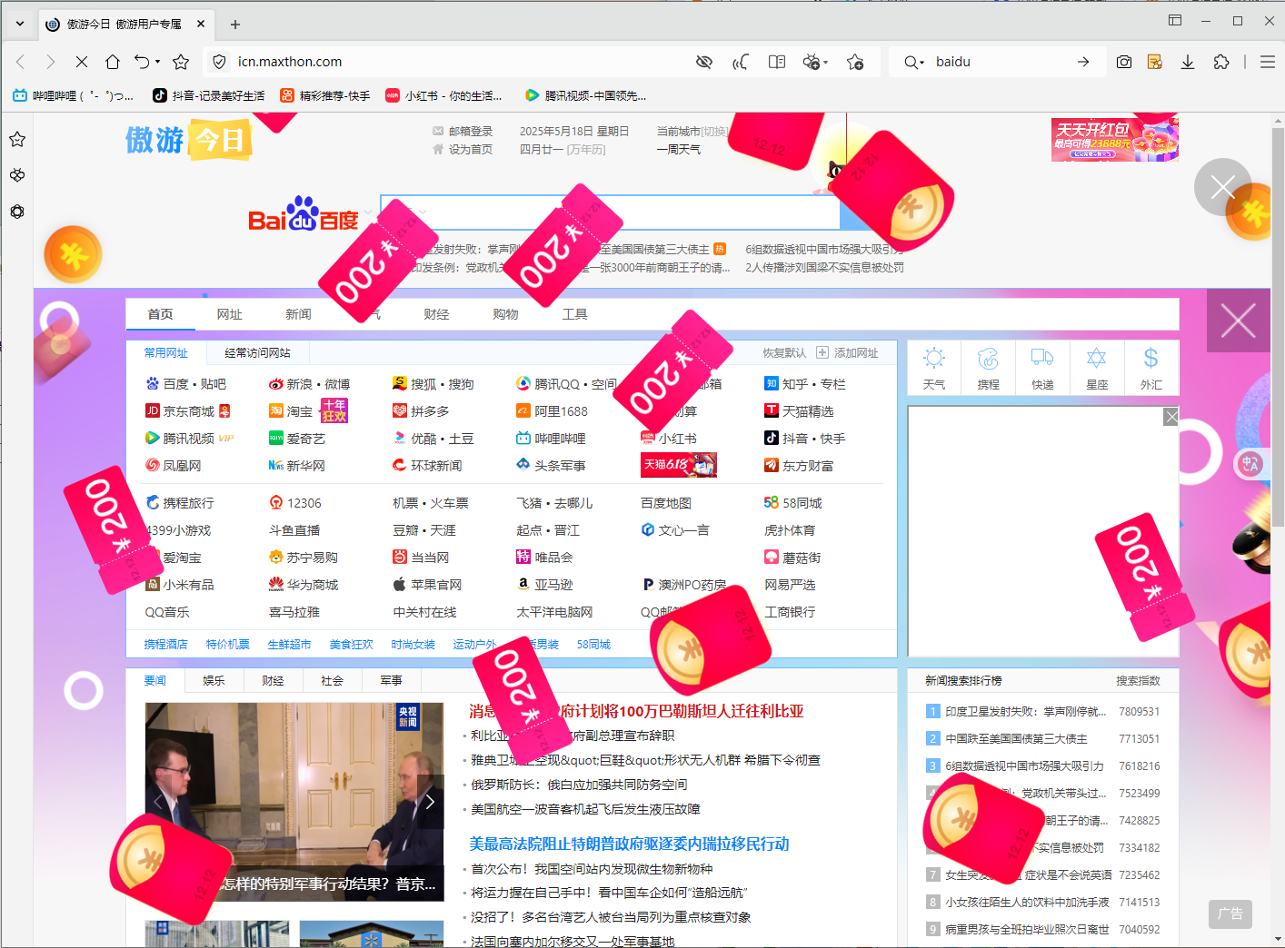Image resolution: width=1285 pixels, height=948 pixels.
Task: Click in the baidu search field
Action: pos(1000,62)
